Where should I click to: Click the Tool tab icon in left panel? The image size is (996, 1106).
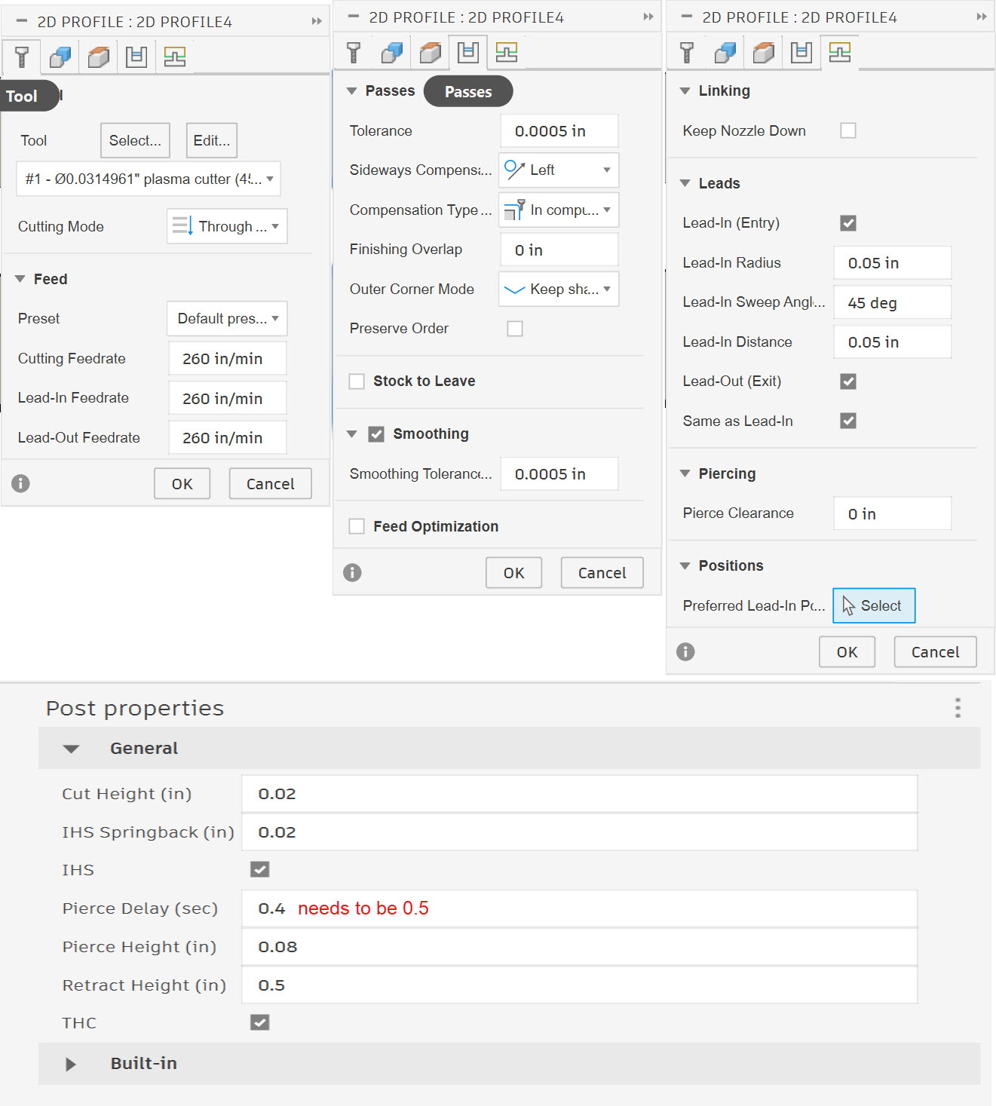(22, 57)
